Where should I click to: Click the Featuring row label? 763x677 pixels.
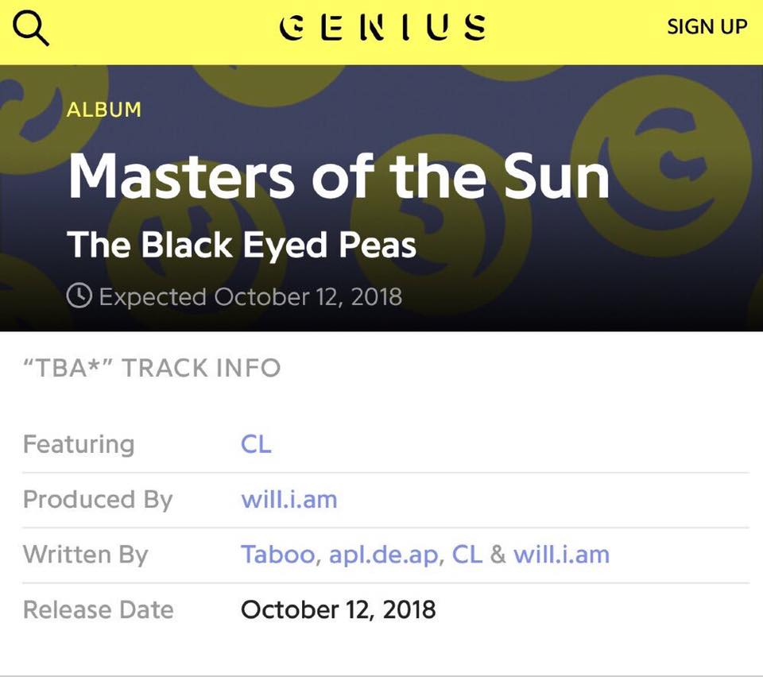click(79, 443)
